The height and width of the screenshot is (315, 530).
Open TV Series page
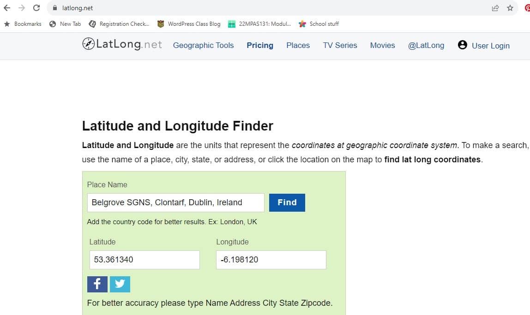340,45
